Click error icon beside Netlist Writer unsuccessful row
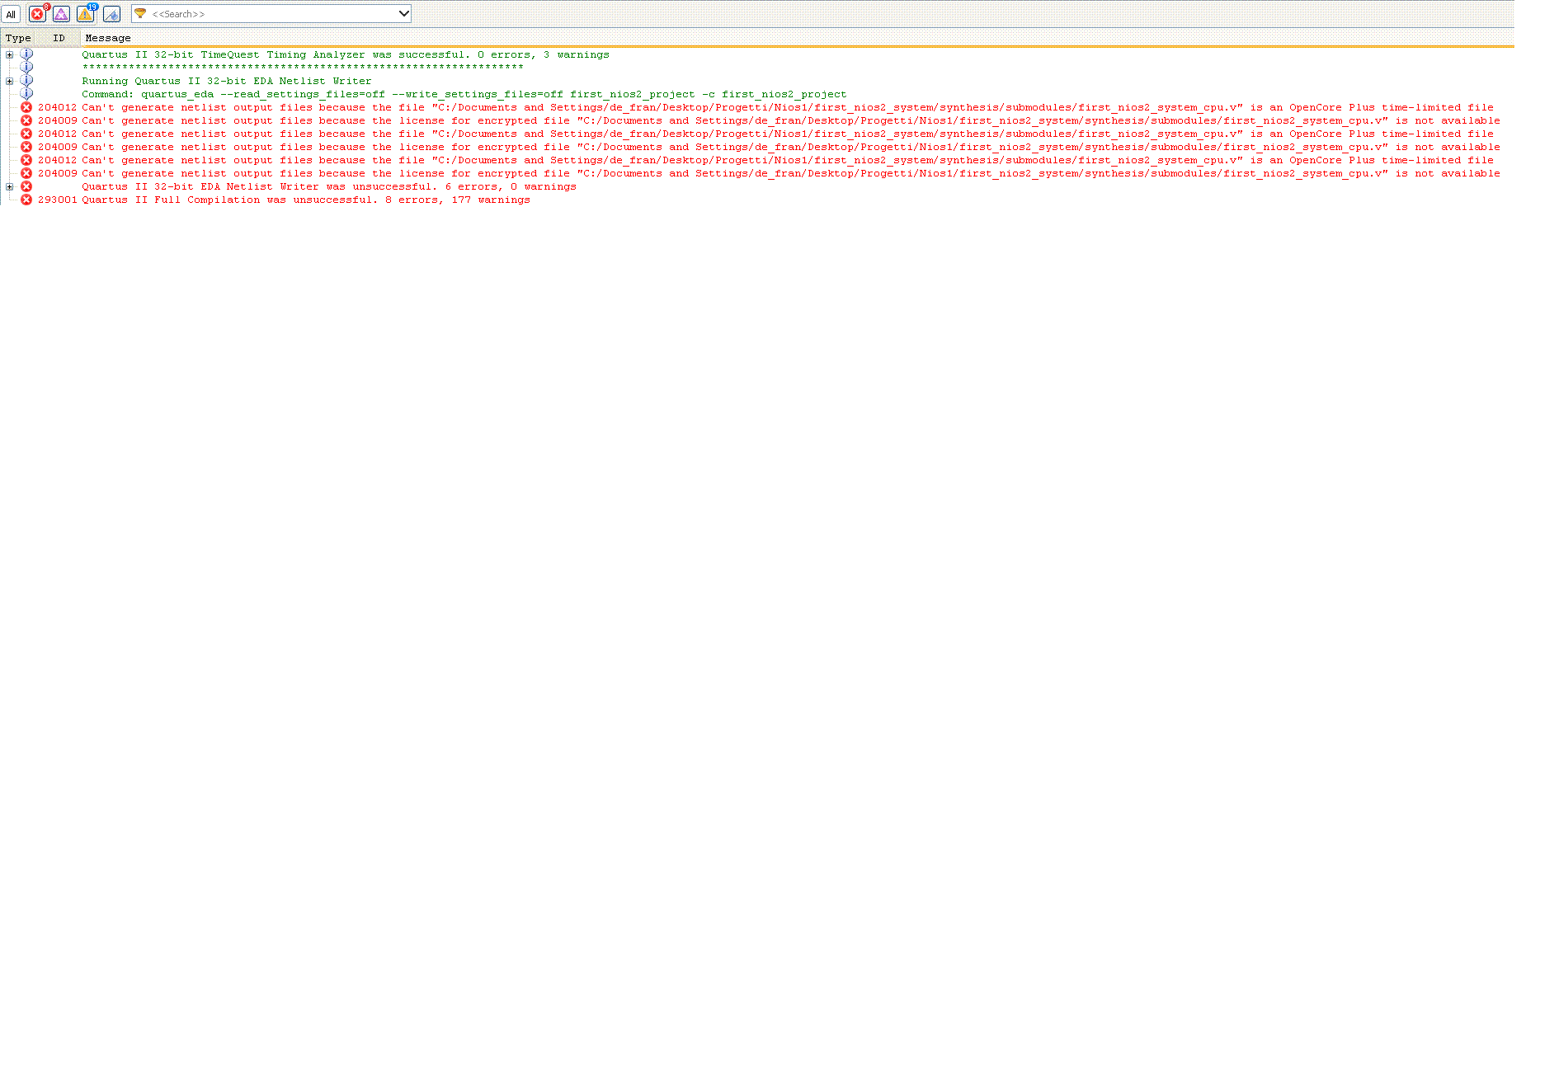 [26, 186]
